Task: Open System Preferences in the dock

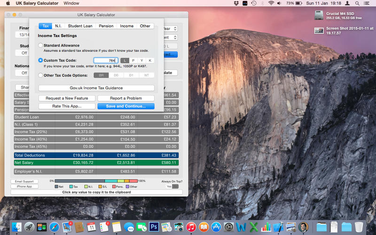Action: pos(229,227)
